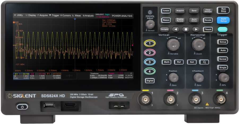Viewport: 239px width, 124px height.
Task: Push the Quick Action button
Action: point(194,20)
